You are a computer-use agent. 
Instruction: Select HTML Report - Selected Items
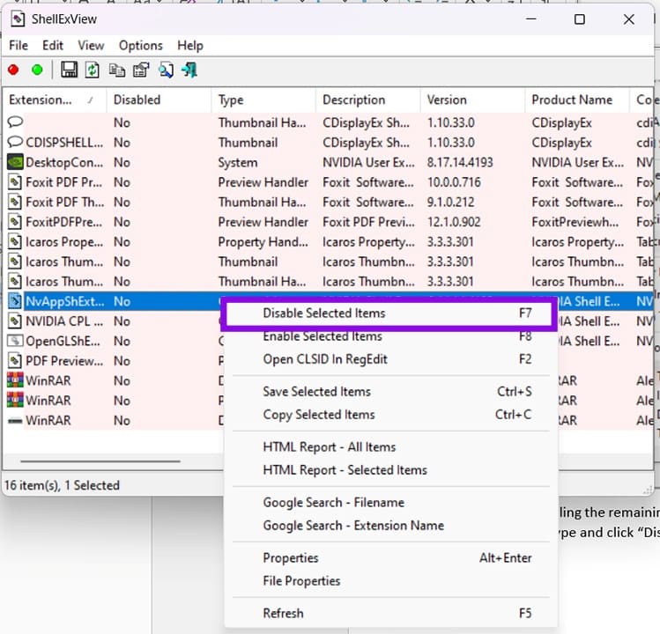(391, 470)
